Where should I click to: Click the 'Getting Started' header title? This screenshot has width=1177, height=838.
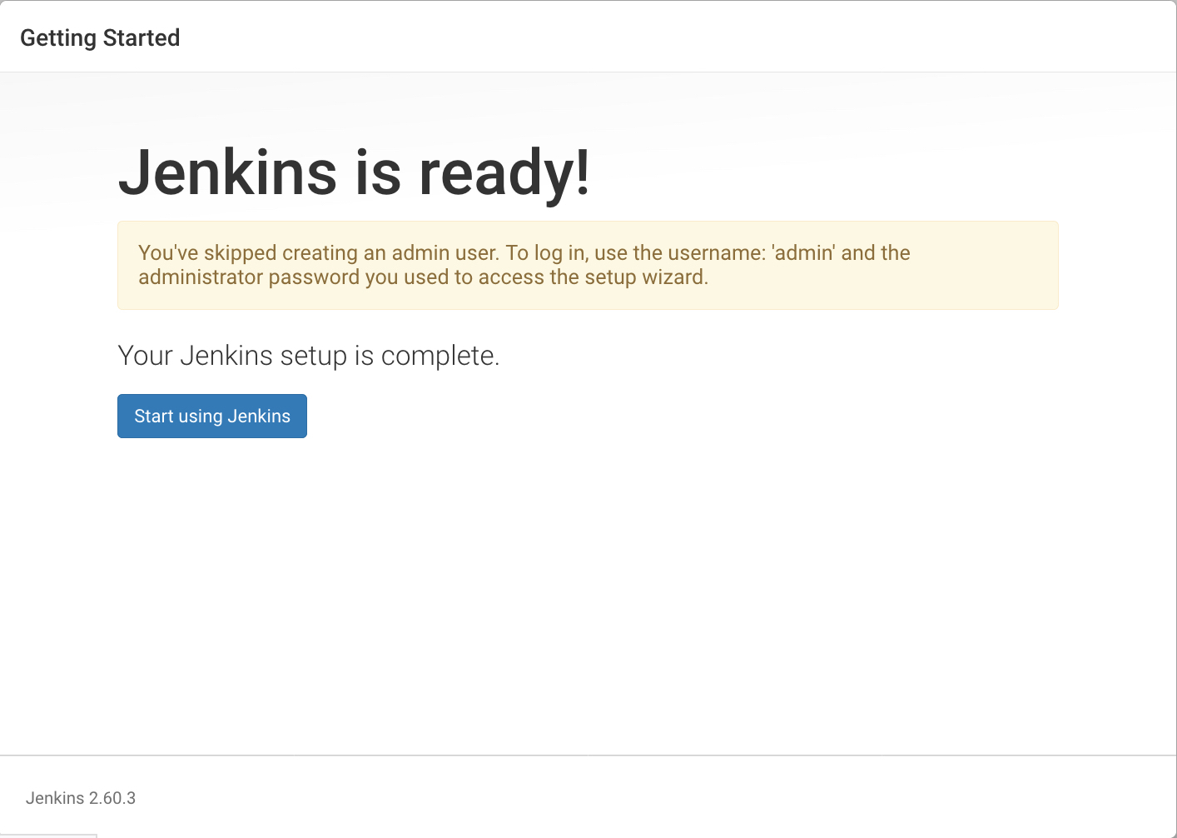[x=100, y=38]
